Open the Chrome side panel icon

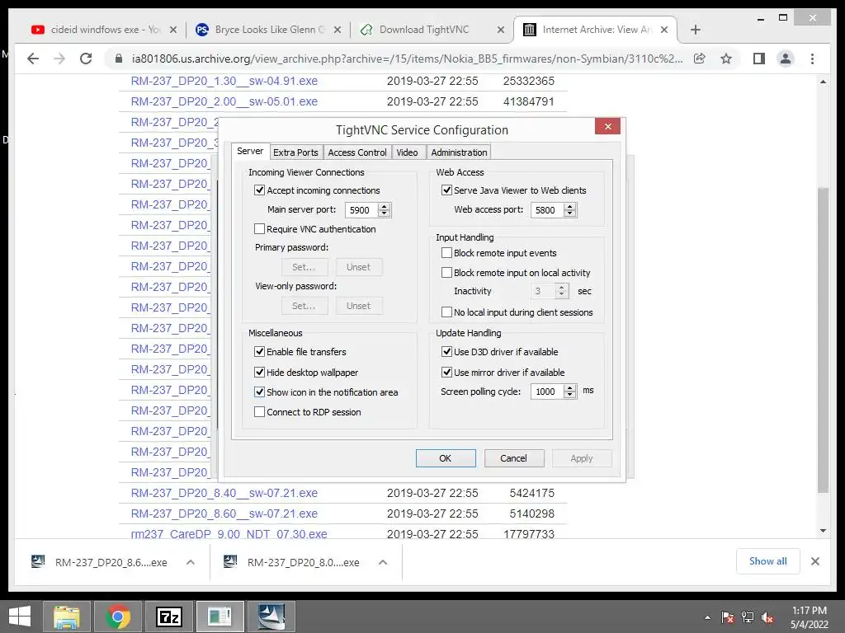pyautogui.click(x=759, y=59)
